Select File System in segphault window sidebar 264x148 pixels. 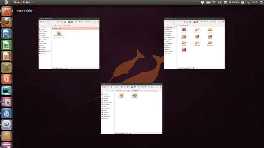169,32
